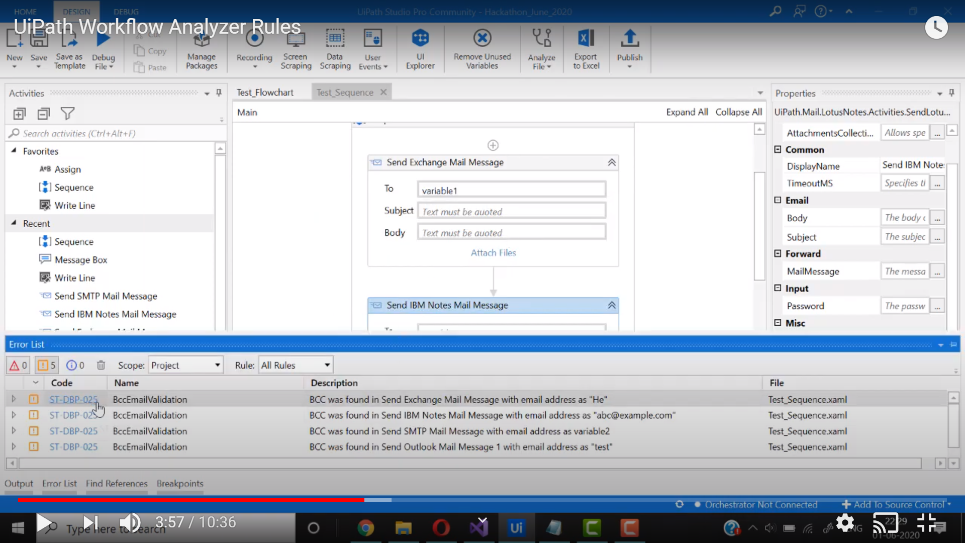Close the Test_Sequence tab

tap(383, 92)
